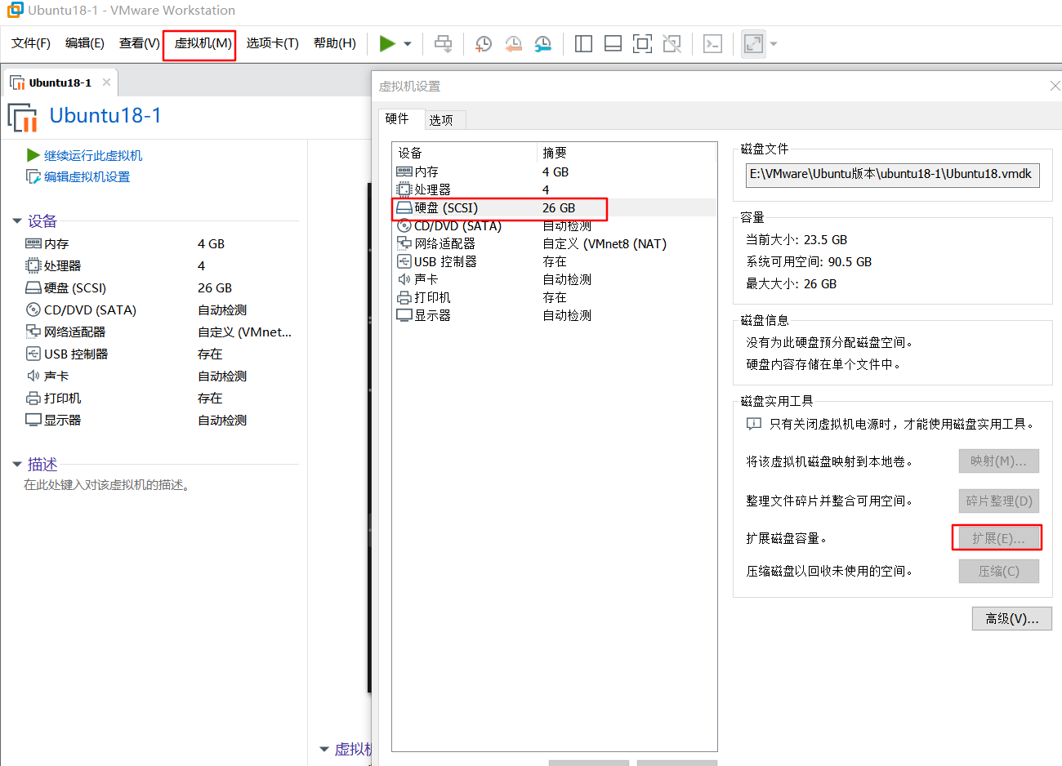Click the Ubuntu18.vmdk disk file path field

[x=892, y=174]
